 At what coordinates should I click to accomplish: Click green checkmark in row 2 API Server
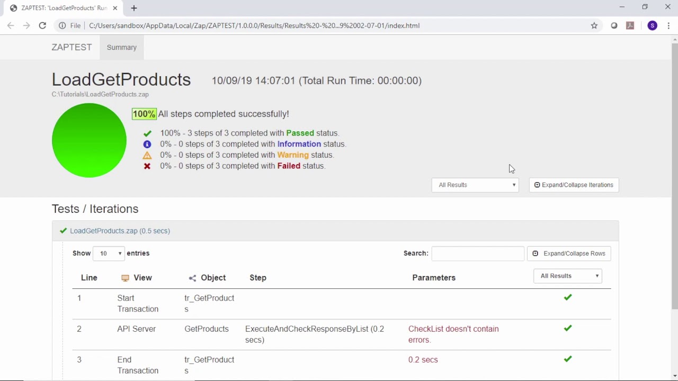coord(568,328)
